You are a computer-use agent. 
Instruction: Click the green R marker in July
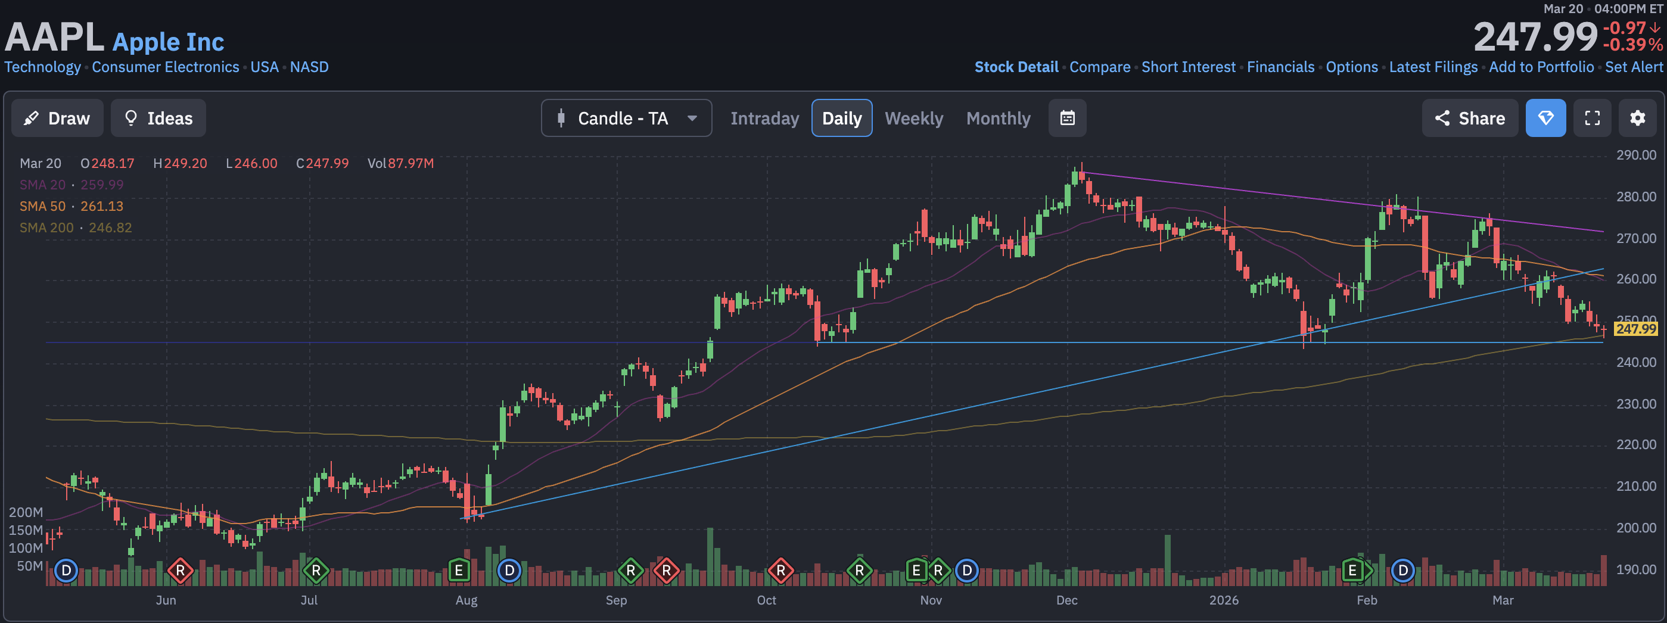[316, 571]
